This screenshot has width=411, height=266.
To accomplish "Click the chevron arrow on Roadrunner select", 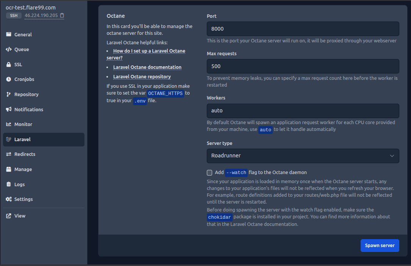I will [x=392, y=156].
